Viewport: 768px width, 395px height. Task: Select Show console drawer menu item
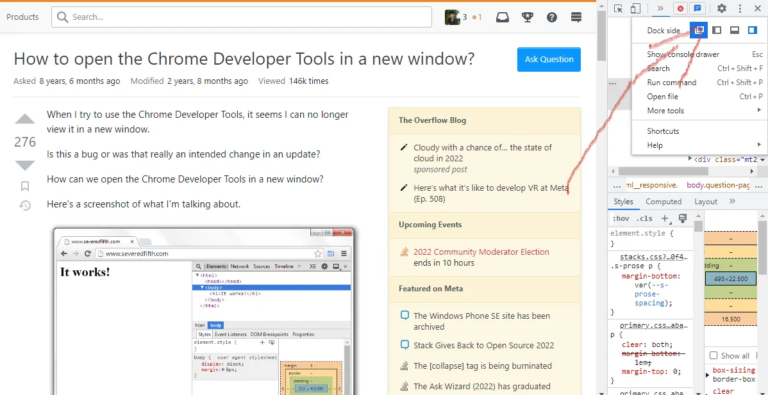tap(699, 54)
